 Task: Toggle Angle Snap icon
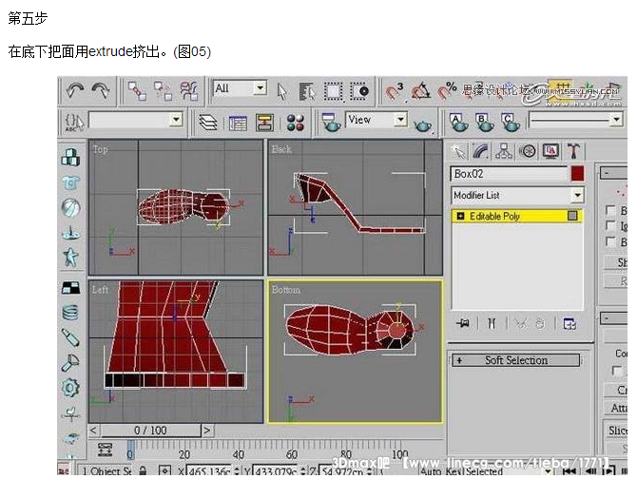(x=421, y=91)
